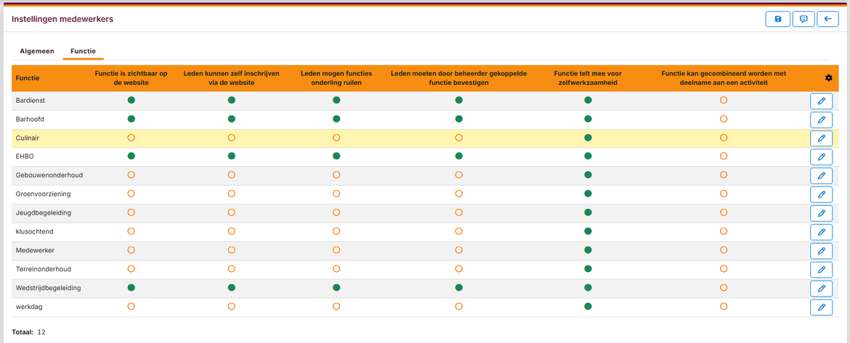Open edit for werkdag row
850x343 pixels.
pos(821,307)
